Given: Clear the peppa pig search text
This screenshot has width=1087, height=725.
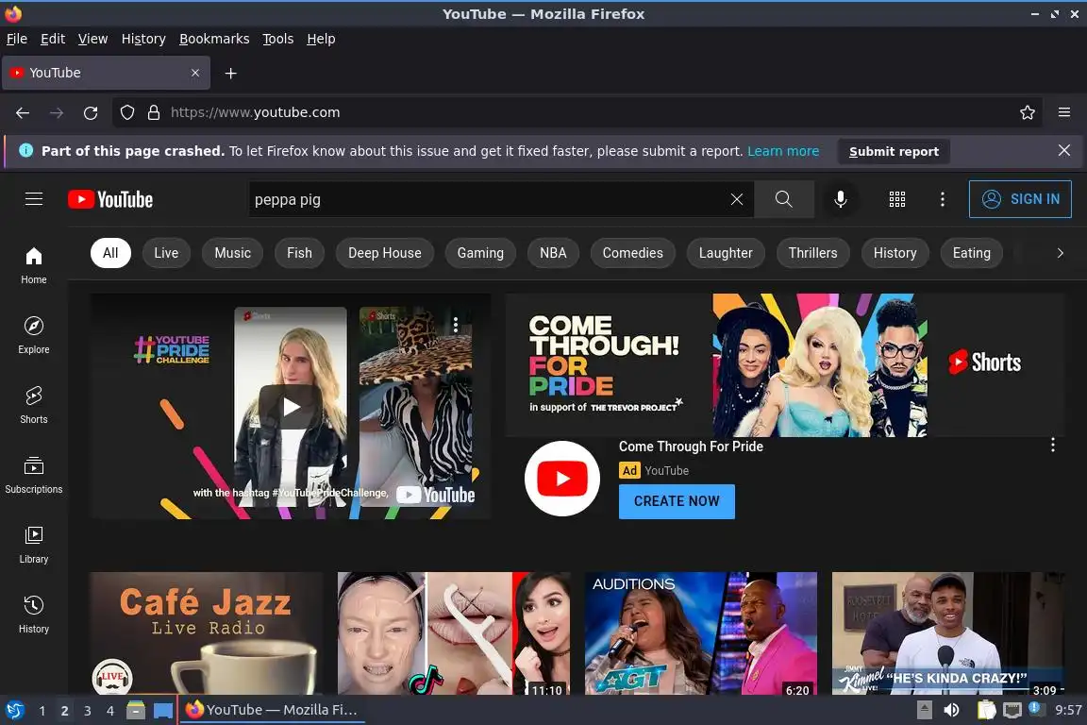Looking at the screenshot, I should [x=737, y=200].
